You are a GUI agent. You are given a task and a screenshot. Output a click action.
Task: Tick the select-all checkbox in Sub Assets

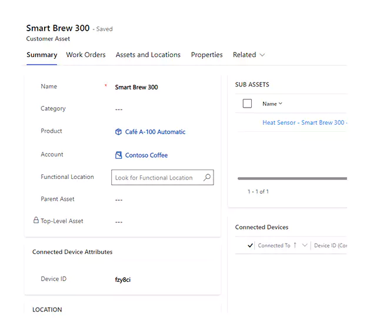click(247, 104)
